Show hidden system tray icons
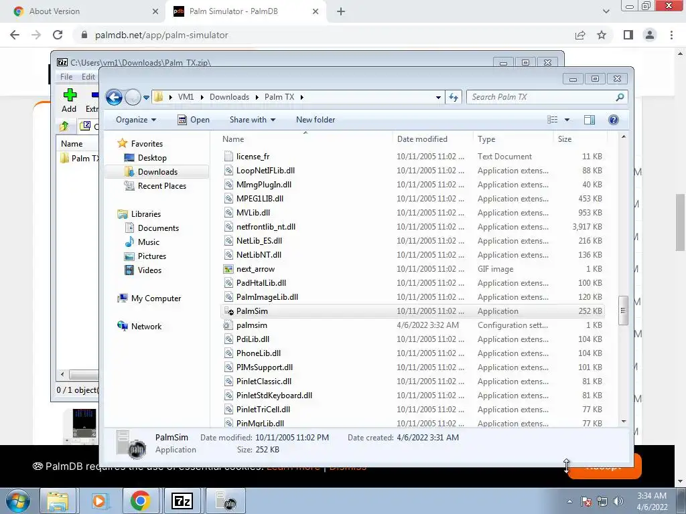 (569, 501)
